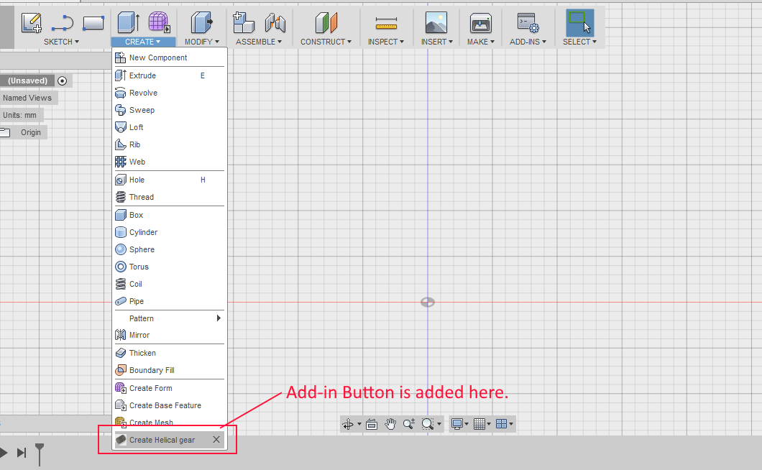Click the timeline step-to-end control
The image size is (762, 470).
click(21, 453)
